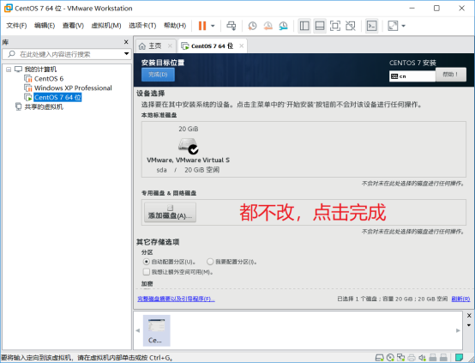Screen dimensions: 475x363
Task: Close the CentOS 7 64 位 tab
Action: coord(242,45)
